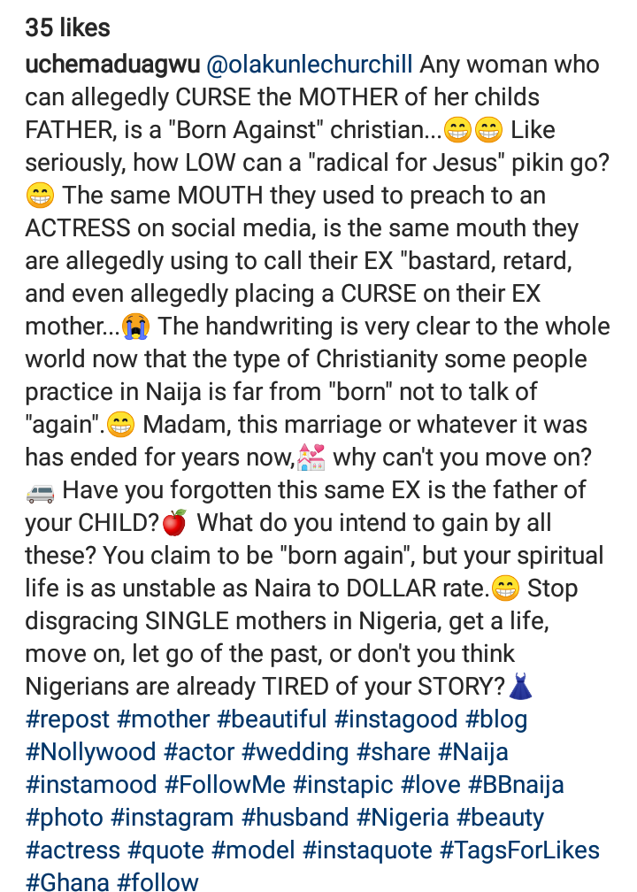The height and width of the screenshot is (892, 637).
Task: Open the @olakunlechurchill mention
Action: 310,65
